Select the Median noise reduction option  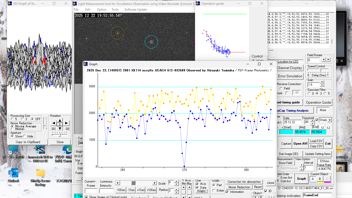12,129
